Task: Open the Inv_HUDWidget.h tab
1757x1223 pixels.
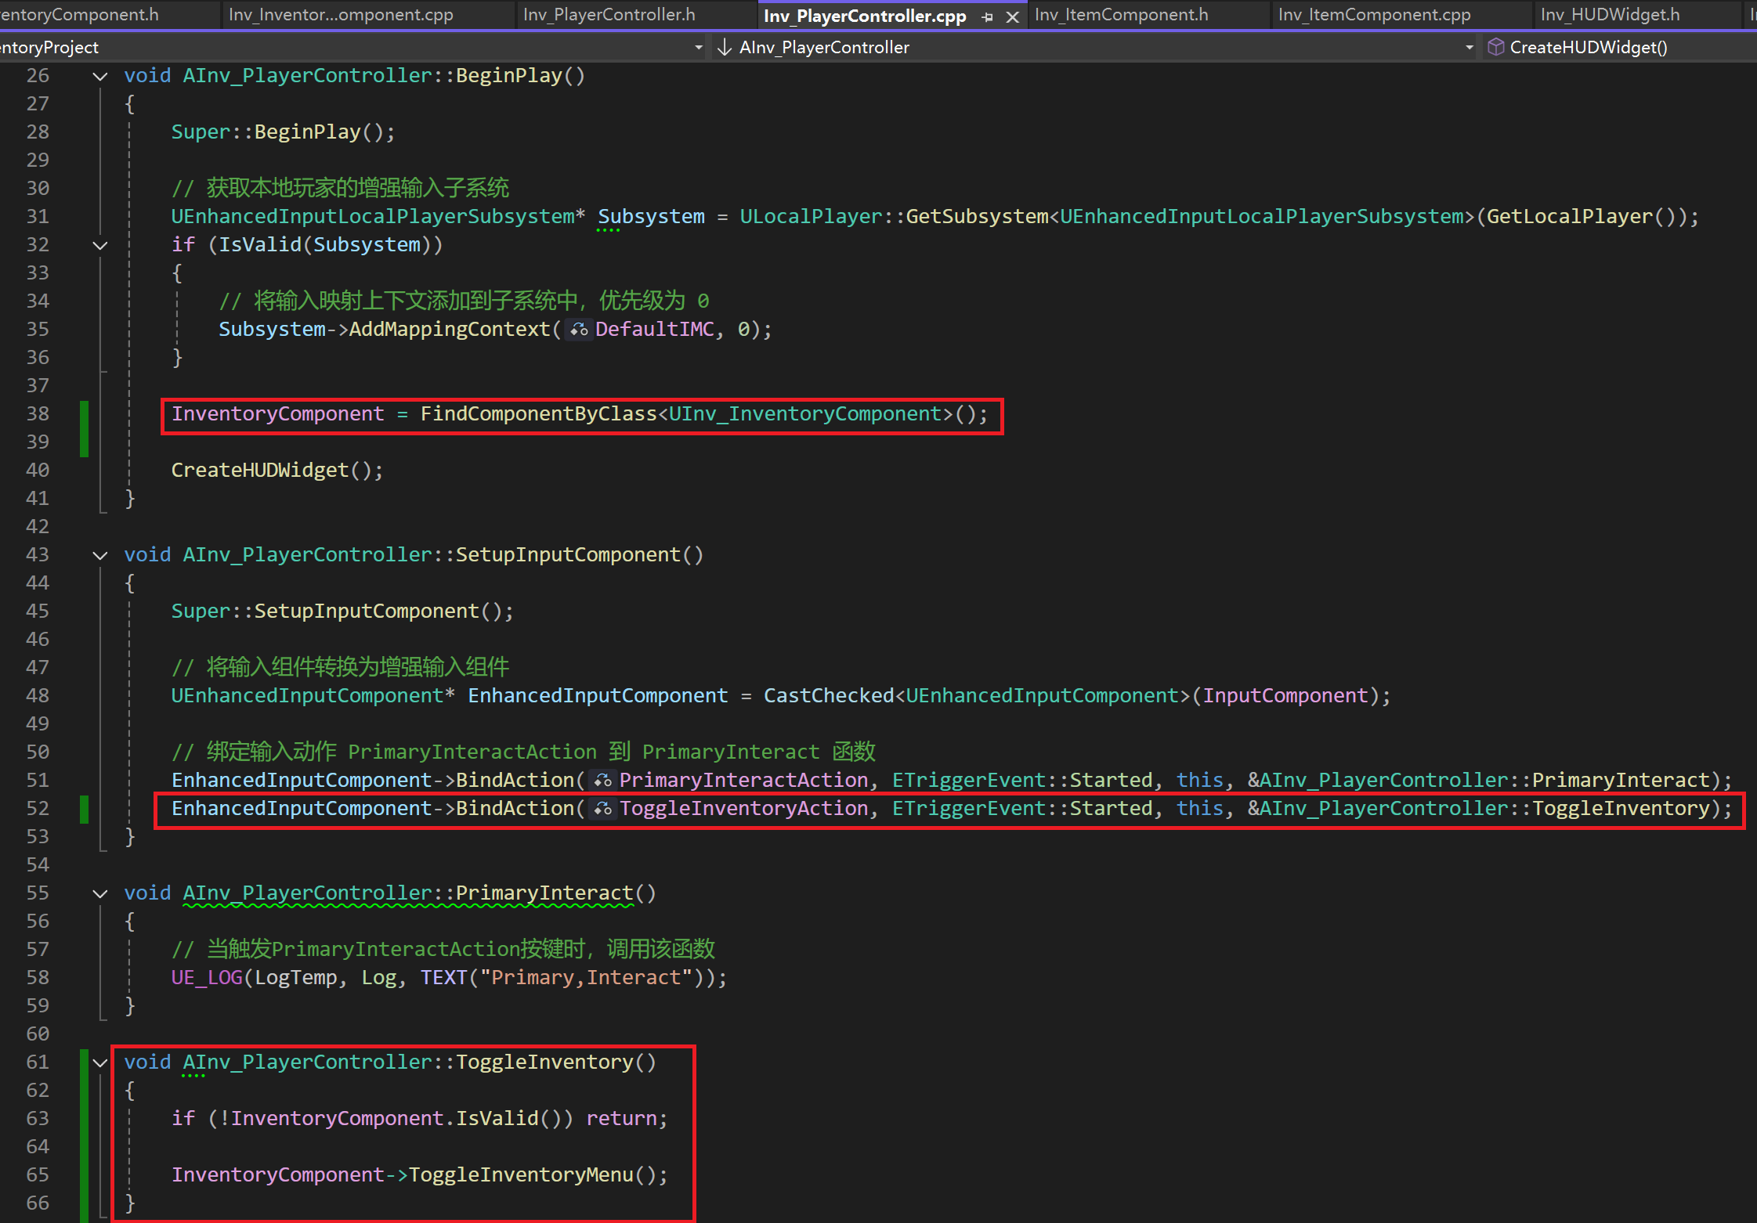Action: [1610, 15]
